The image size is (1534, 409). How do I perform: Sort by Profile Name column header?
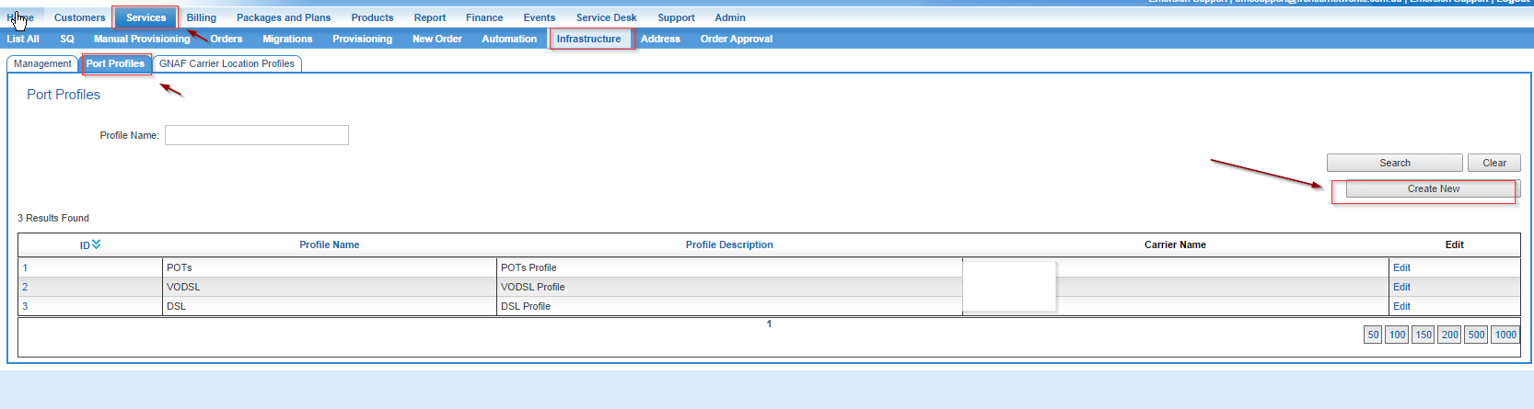point(329,244)
